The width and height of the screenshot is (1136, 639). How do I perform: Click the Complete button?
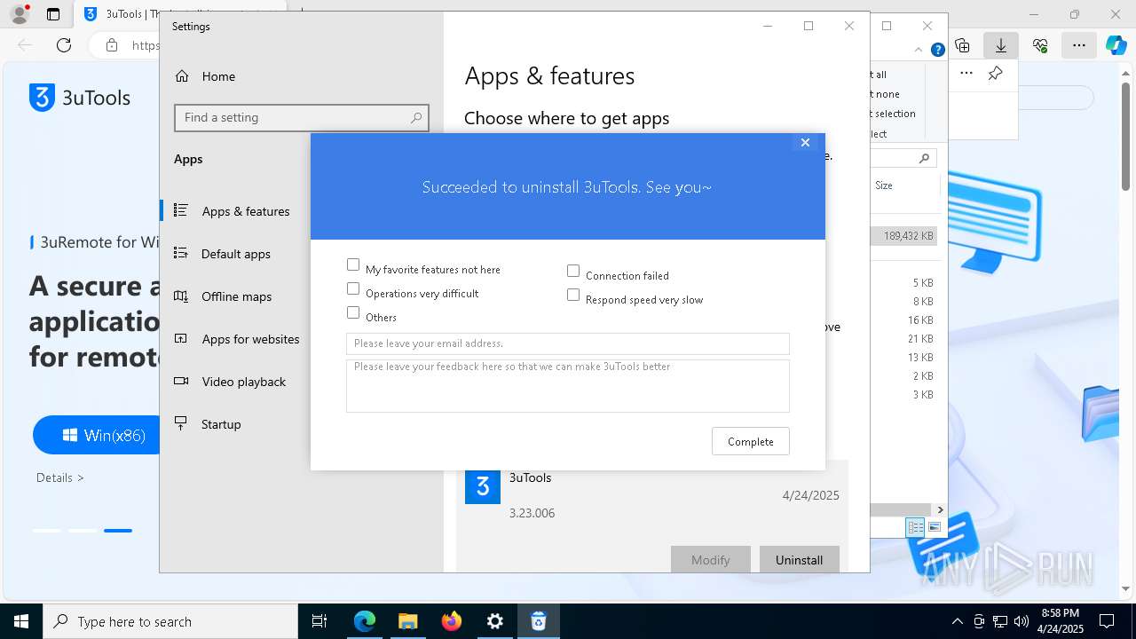pos(751,441)
